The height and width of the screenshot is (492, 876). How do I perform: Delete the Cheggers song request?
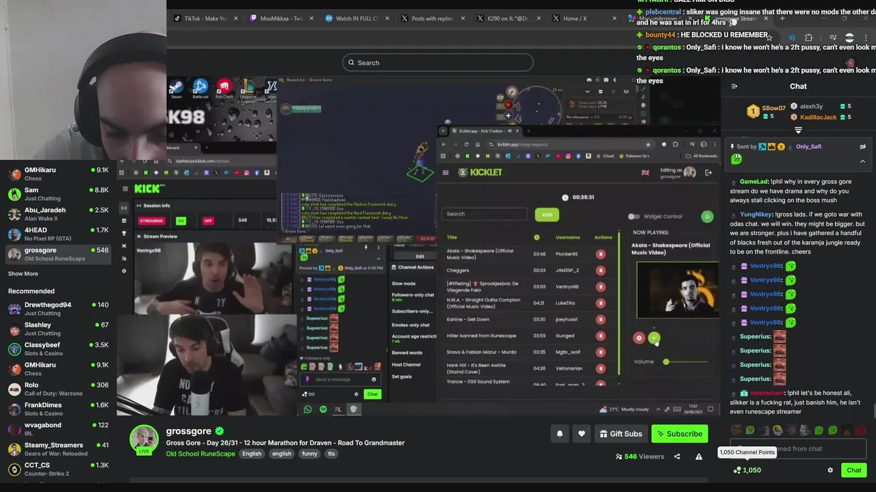(600, 271)
